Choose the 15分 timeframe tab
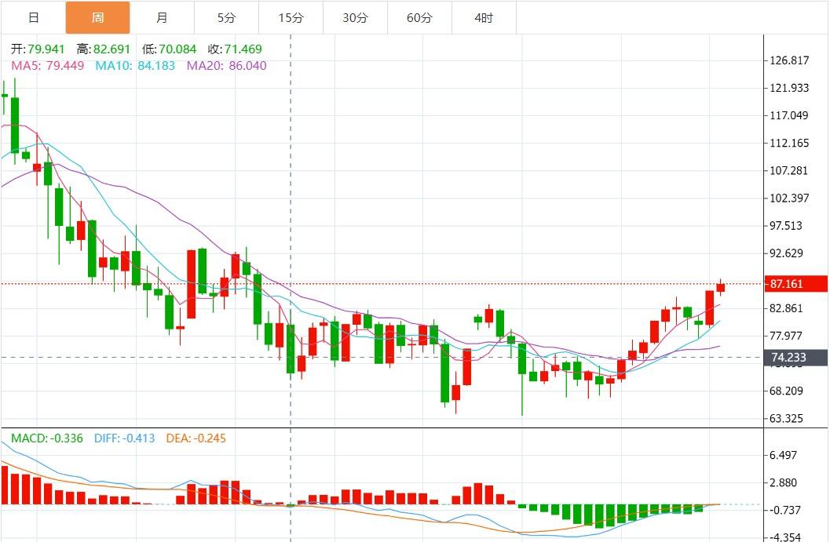Image resolution: width=830 pixels, height=542 pixels. [x=291, y=17]
